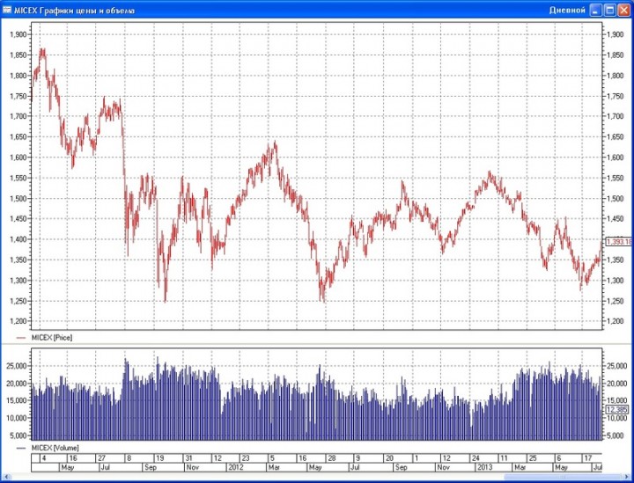
Task: Click the 25,000 label on left volume axis
Action: pyautogui.click(x=17, y=366)
